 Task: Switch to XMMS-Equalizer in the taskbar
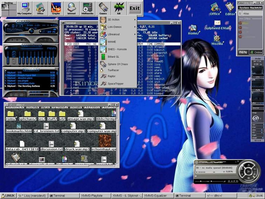pos(158,195)
